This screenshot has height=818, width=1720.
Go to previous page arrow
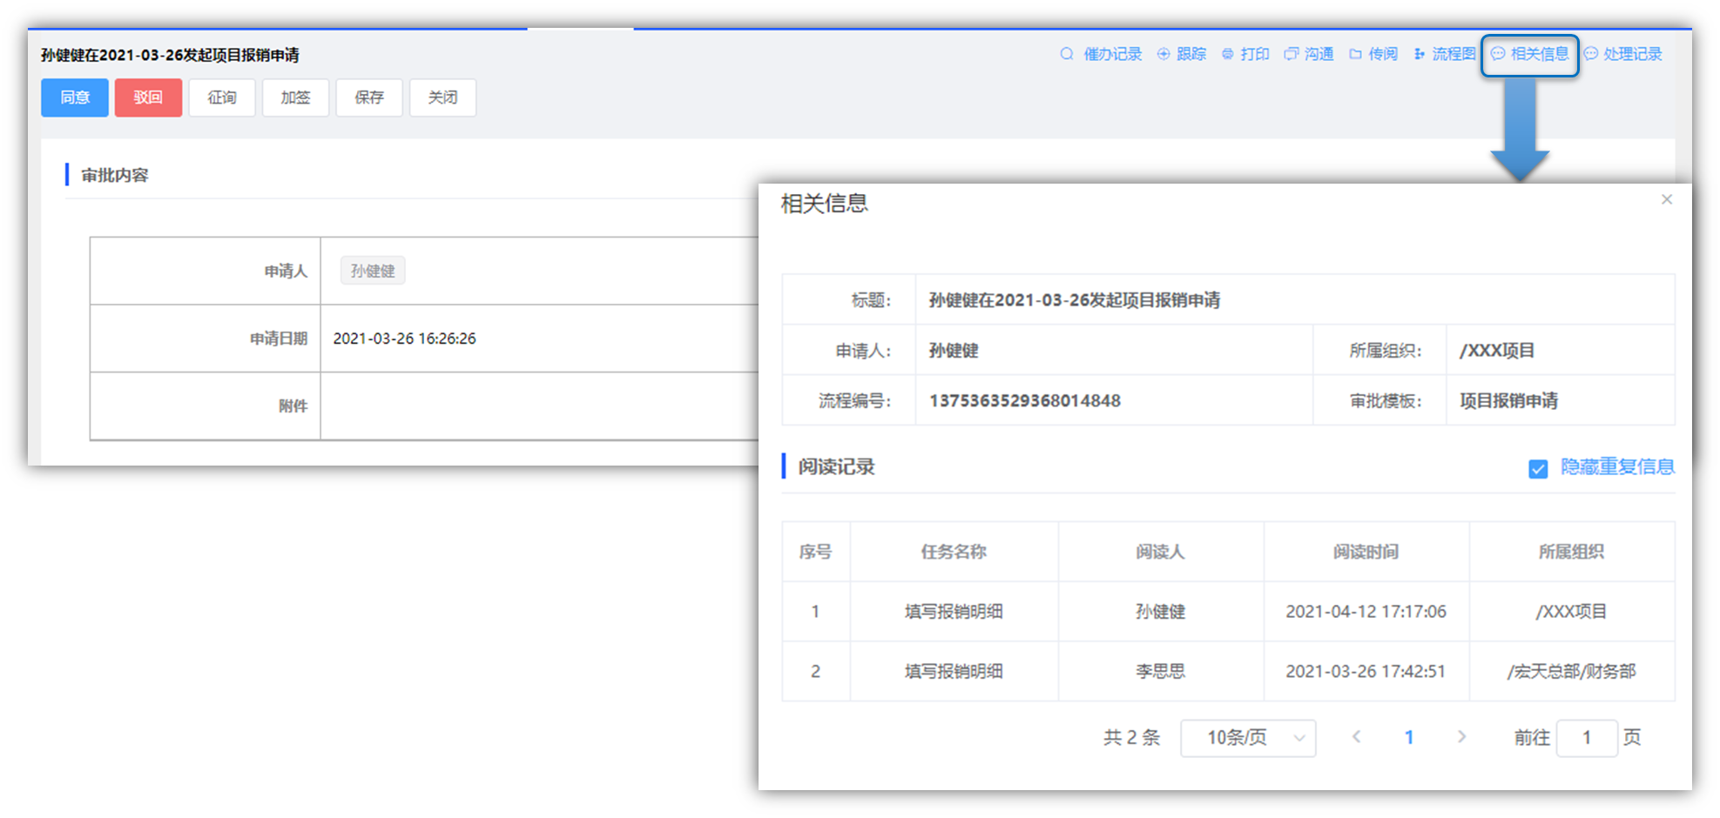click(x=1356, y=737)
